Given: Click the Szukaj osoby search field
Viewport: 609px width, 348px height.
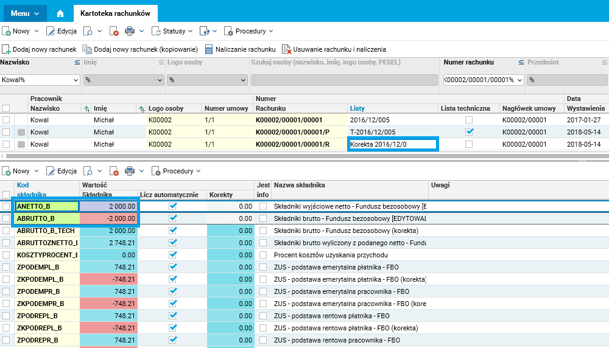Looking at the screenshot, I should (344, 80).
